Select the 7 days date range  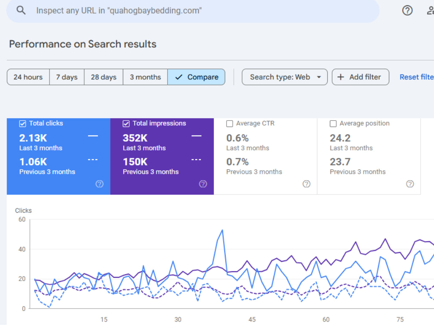pos(67,77)
